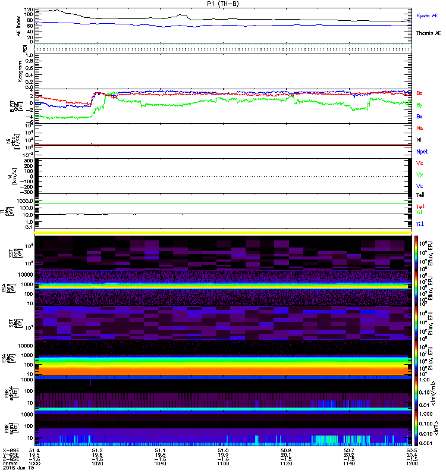The width and height of the screenshot is (446, 476).
Task: Click the green Viy velocity legend label
Action: coord(420,174)
